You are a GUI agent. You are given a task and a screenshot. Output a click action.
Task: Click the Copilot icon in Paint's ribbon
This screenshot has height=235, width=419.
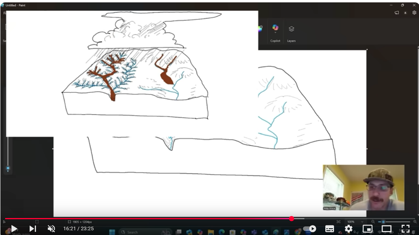coord(275,27)
